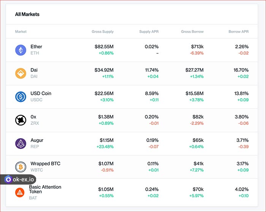The image size is (266, 212).
Task: Click the $1.07M gross supply value
Action: (x=106, y=164)
